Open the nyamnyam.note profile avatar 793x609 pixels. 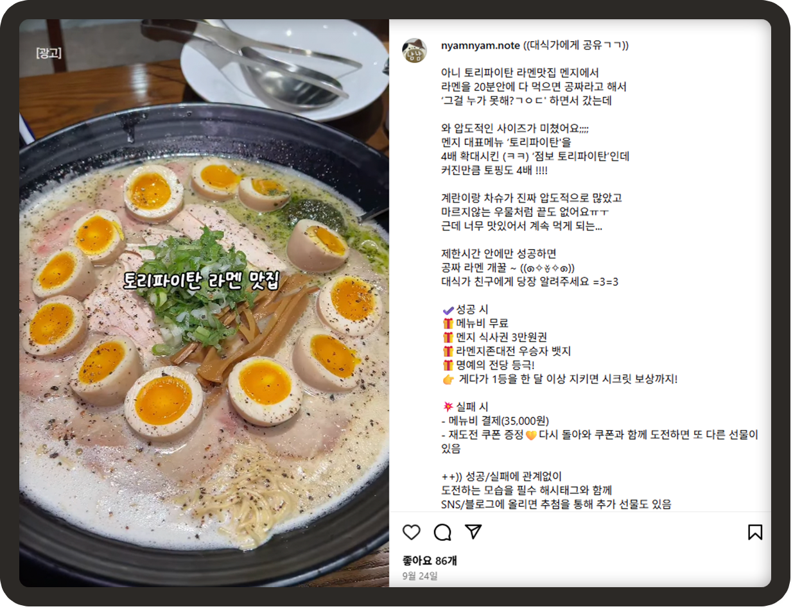click(x=414, y=51)
